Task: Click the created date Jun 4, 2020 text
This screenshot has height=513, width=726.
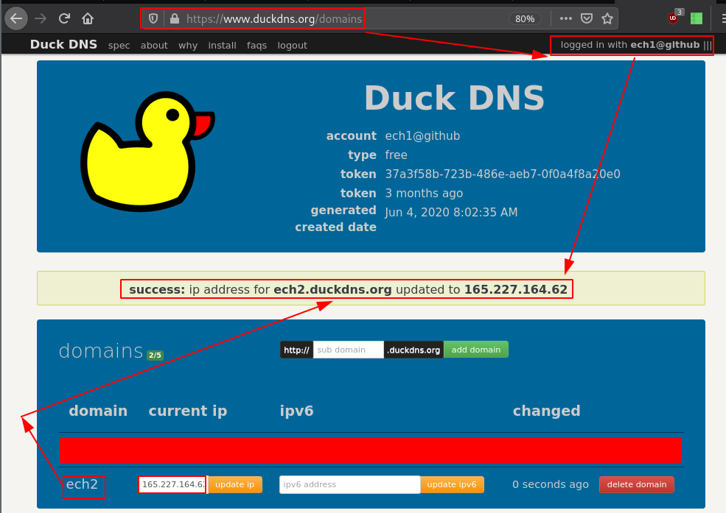Action: point(451,212)
